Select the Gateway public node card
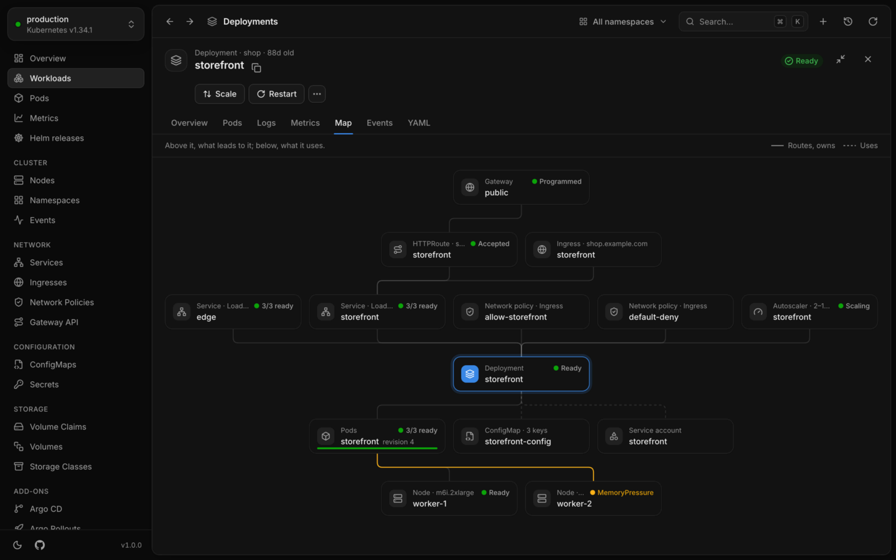The image size is (896, 560). pyautogui.click(x=521, y=187)
